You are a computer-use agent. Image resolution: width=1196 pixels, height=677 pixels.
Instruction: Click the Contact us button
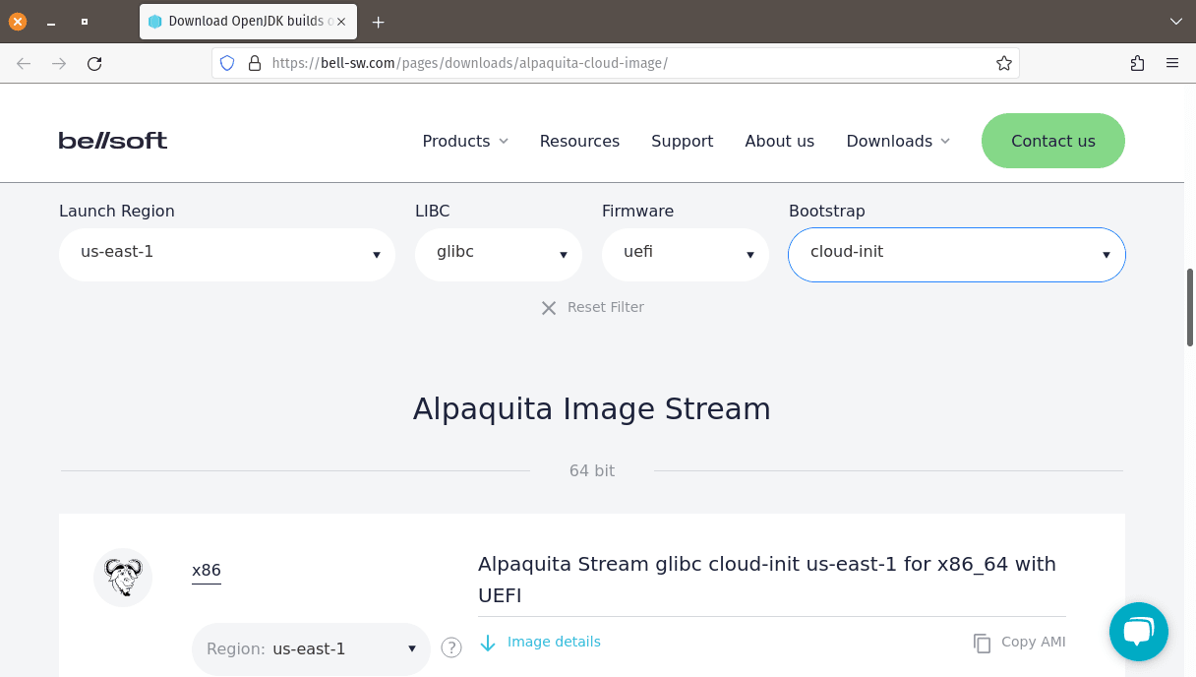pyautogui.click(x=1052, y=141)
